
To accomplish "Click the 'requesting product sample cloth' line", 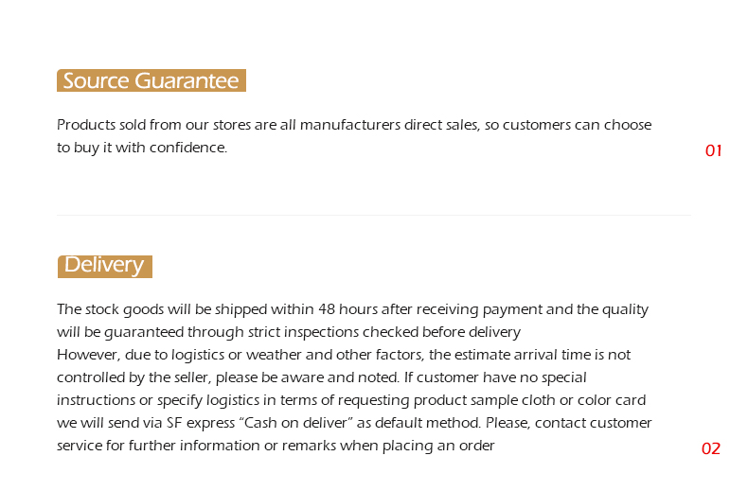I will point(351,400).
